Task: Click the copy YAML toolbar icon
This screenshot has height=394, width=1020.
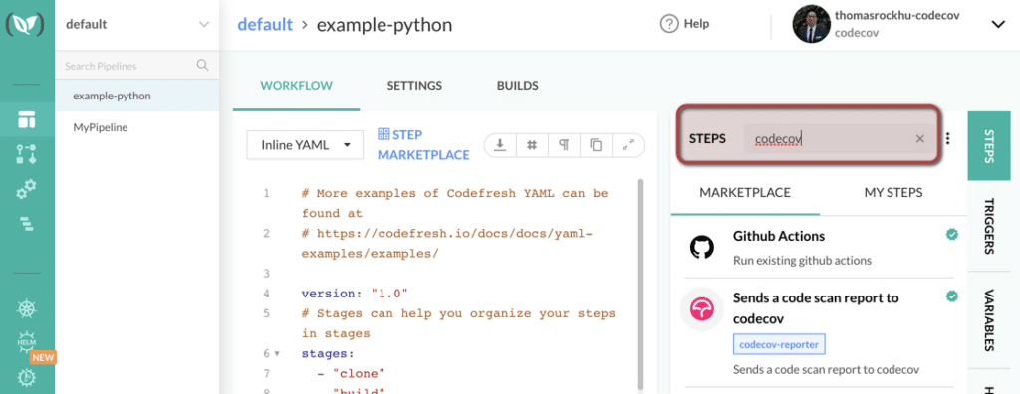Action: click(x=596, y=145)
